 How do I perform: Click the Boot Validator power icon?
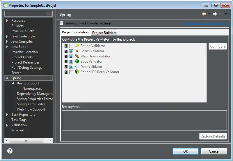click(77, 61)
